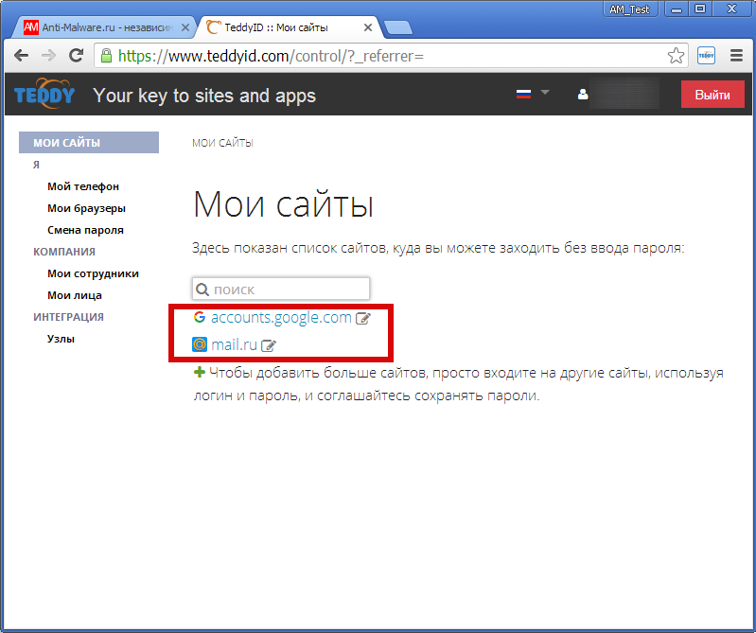Click the МОИ САЙТЫ breadcrumb
This screenshot has height=633, width=756.
point(222,143)
